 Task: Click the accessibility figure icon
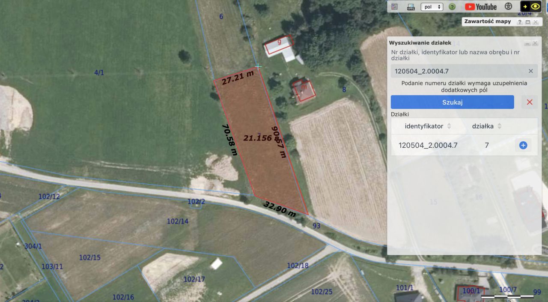pyautogui.click(x=509, y=6)
